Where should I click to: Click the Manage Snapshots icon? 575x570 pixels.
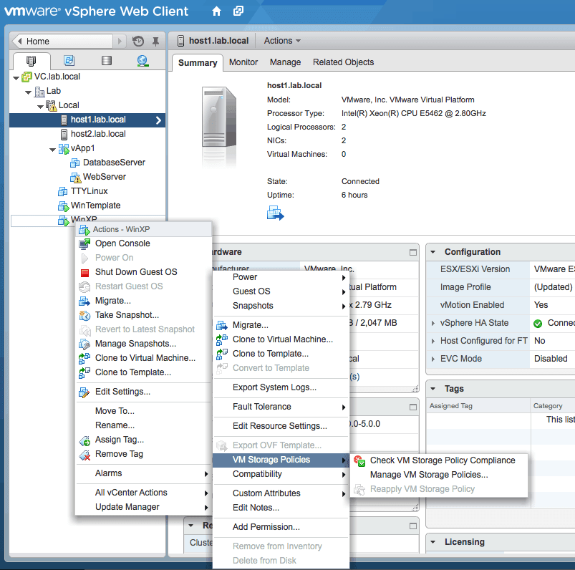pos(84,344)
